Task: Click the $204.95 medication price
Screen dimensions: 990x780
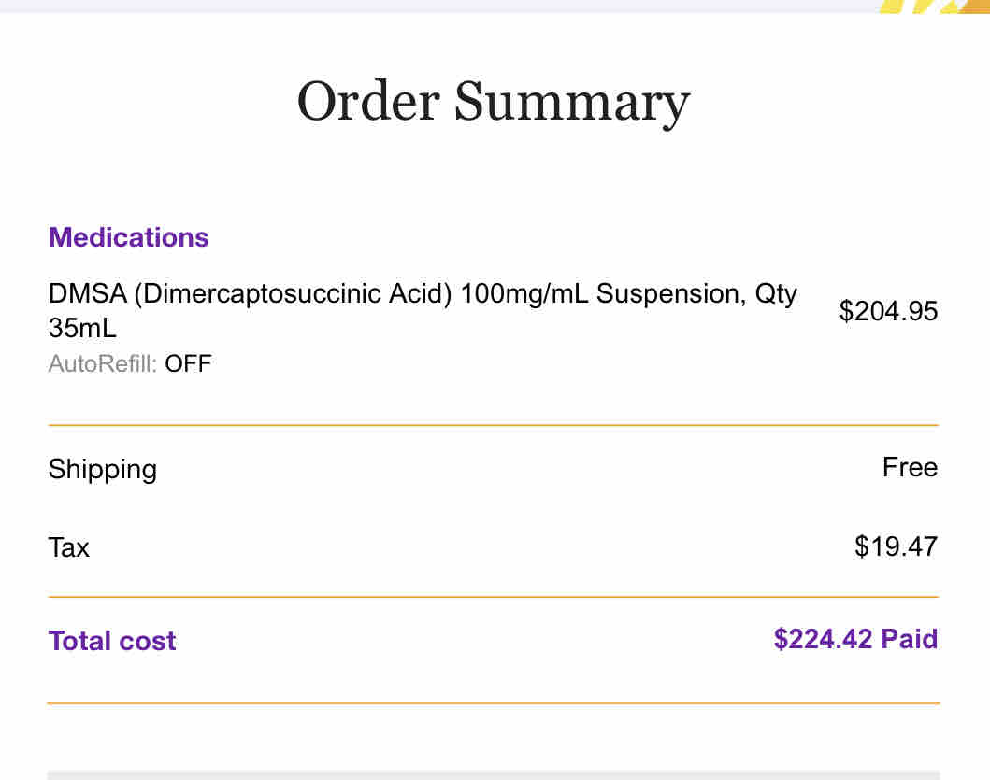Action: (888, 311)
